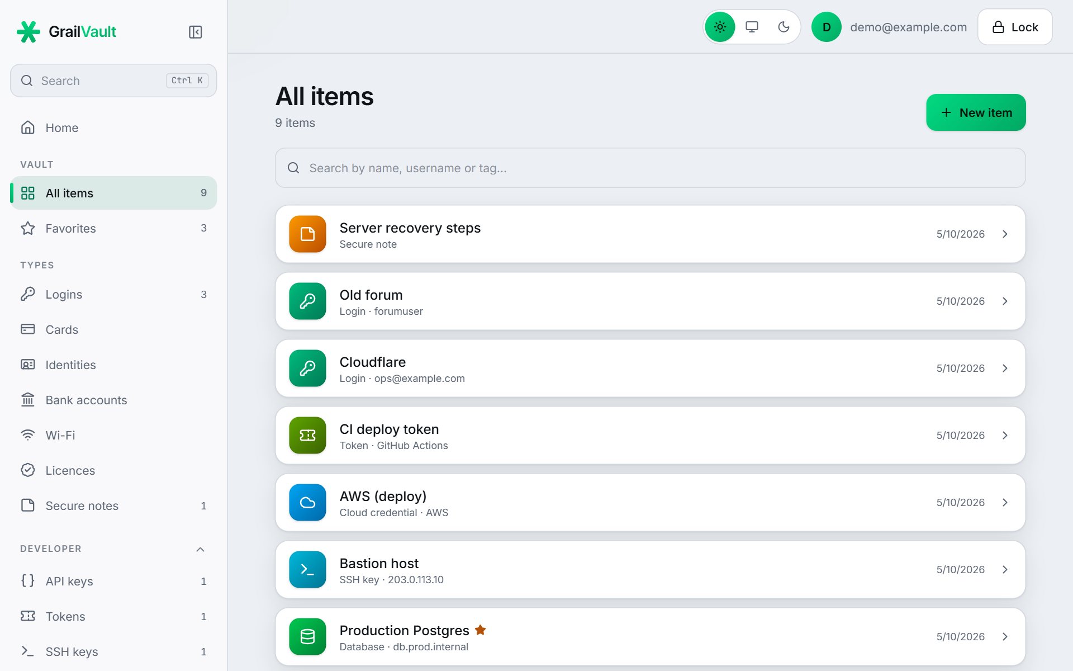Click the Secure notes file icon
This screenshot has width=1073, height=671.
click(x=28, y=505)
